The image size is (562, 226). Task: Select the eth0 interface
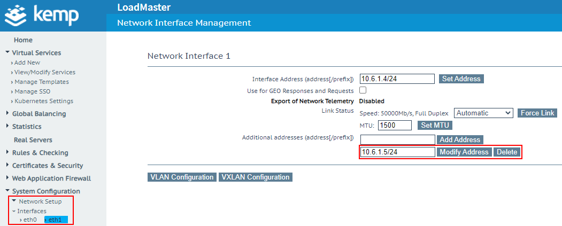[x=30, y=220]
